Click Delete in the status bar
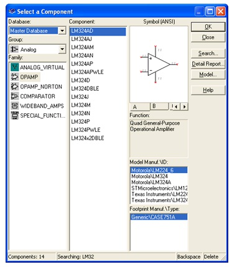The image size is (232, 267). coord(211,257)
